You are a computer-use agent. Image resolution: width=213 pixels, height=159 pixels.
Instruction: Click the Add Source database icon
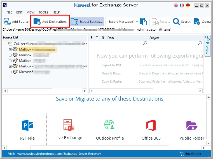pos(7,21)
